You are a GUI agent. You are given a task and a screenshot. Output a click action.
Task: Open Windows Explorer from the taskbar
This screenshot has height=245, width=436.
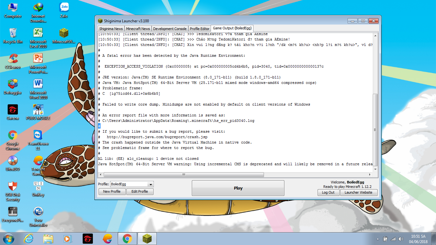click(x=48, y=238)
